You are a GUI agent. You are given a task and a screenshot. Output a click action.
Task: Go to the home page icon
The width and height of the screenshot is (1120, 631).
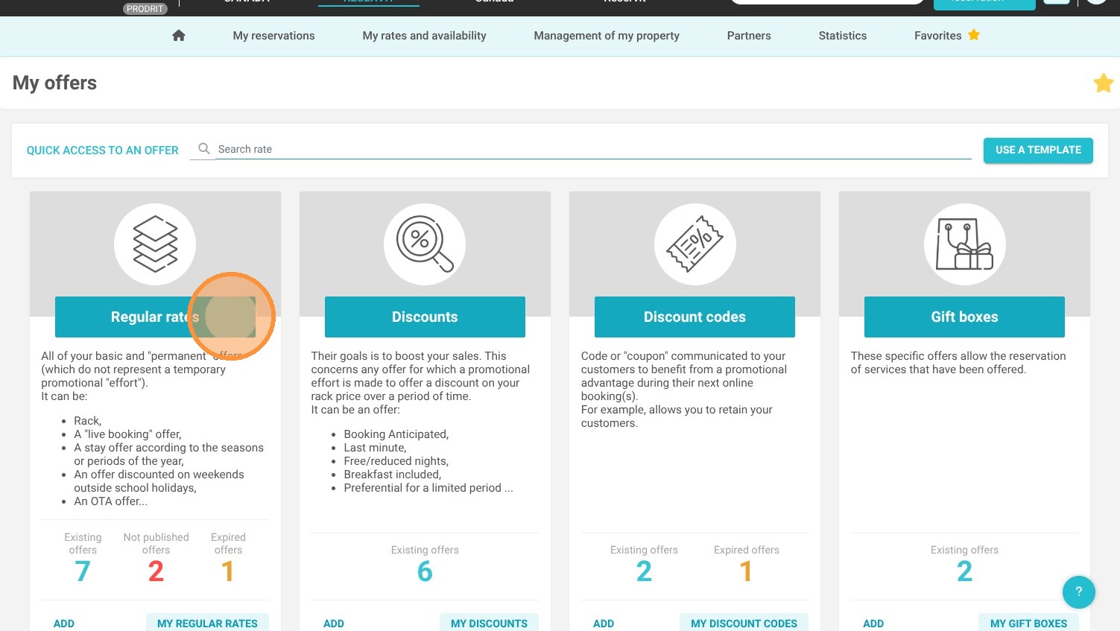coord(179,36)
